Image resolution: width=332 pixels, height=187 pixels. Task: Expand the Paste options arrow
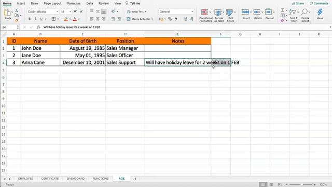coord(12,12)
